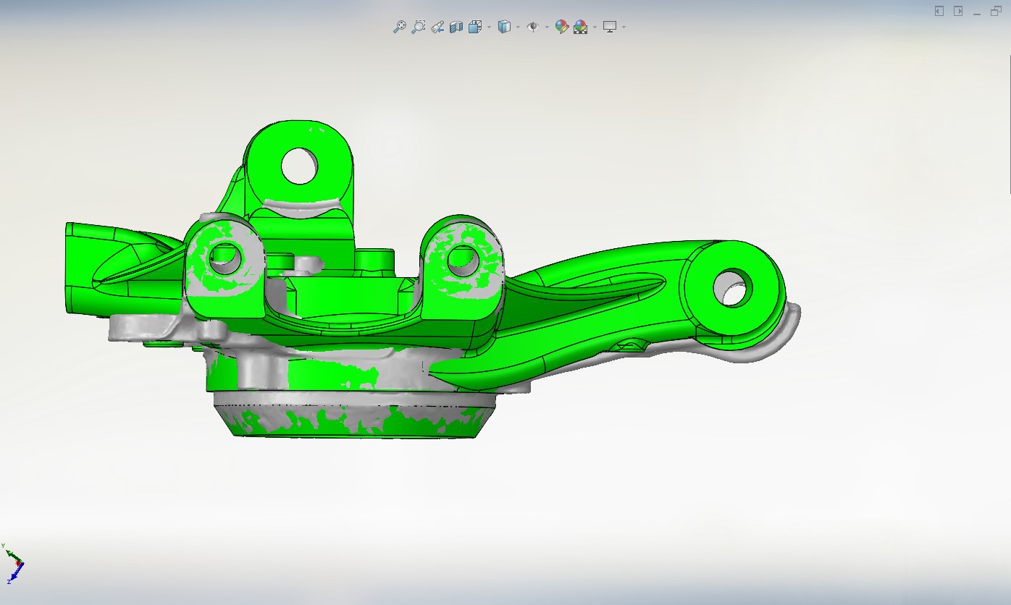Image resolution: width=1011 pixels, height=605 pixels.
Task: Click the View Settings monitor icon
Action: (610, 27)
